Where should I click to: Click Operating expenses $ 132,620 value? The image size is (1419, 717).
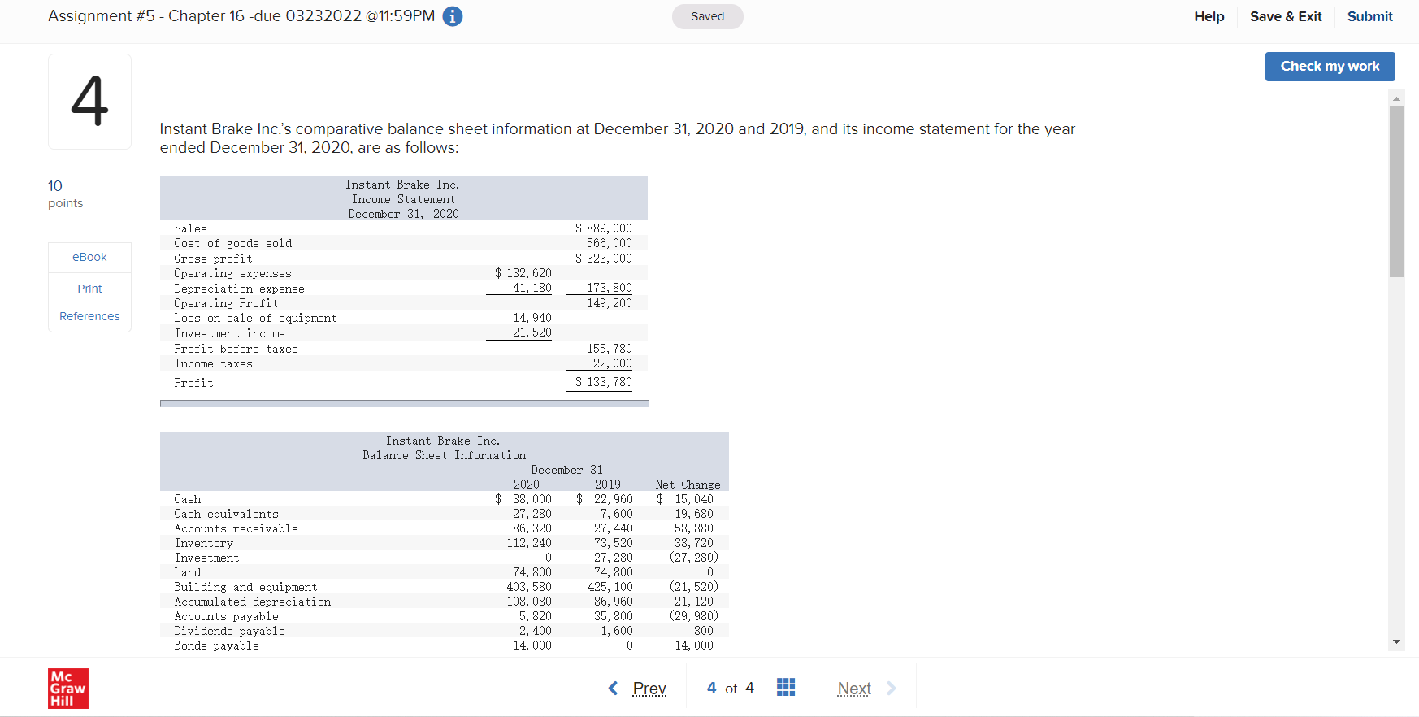pos(523,273)
